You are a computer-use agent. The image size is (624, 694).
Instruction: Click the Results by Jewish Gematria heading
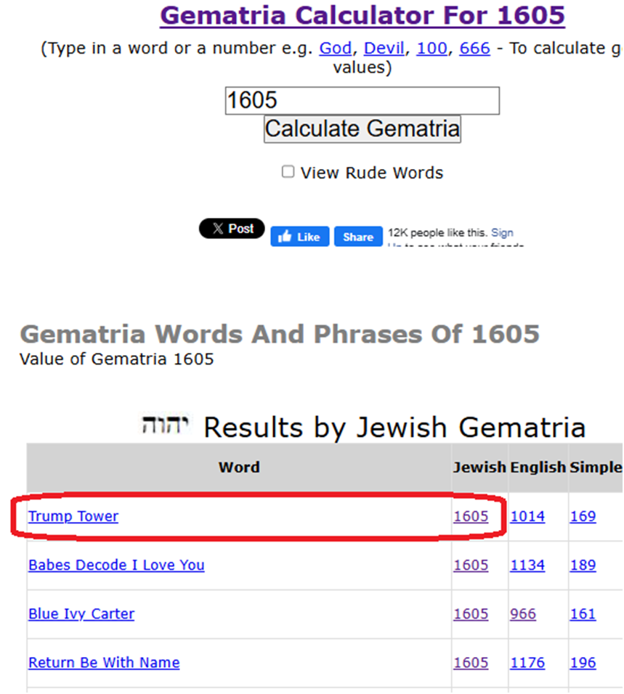[394, 427]
